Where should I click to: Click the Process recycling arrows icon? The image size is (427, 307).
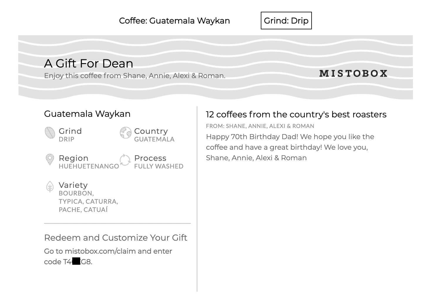[125, 160]
